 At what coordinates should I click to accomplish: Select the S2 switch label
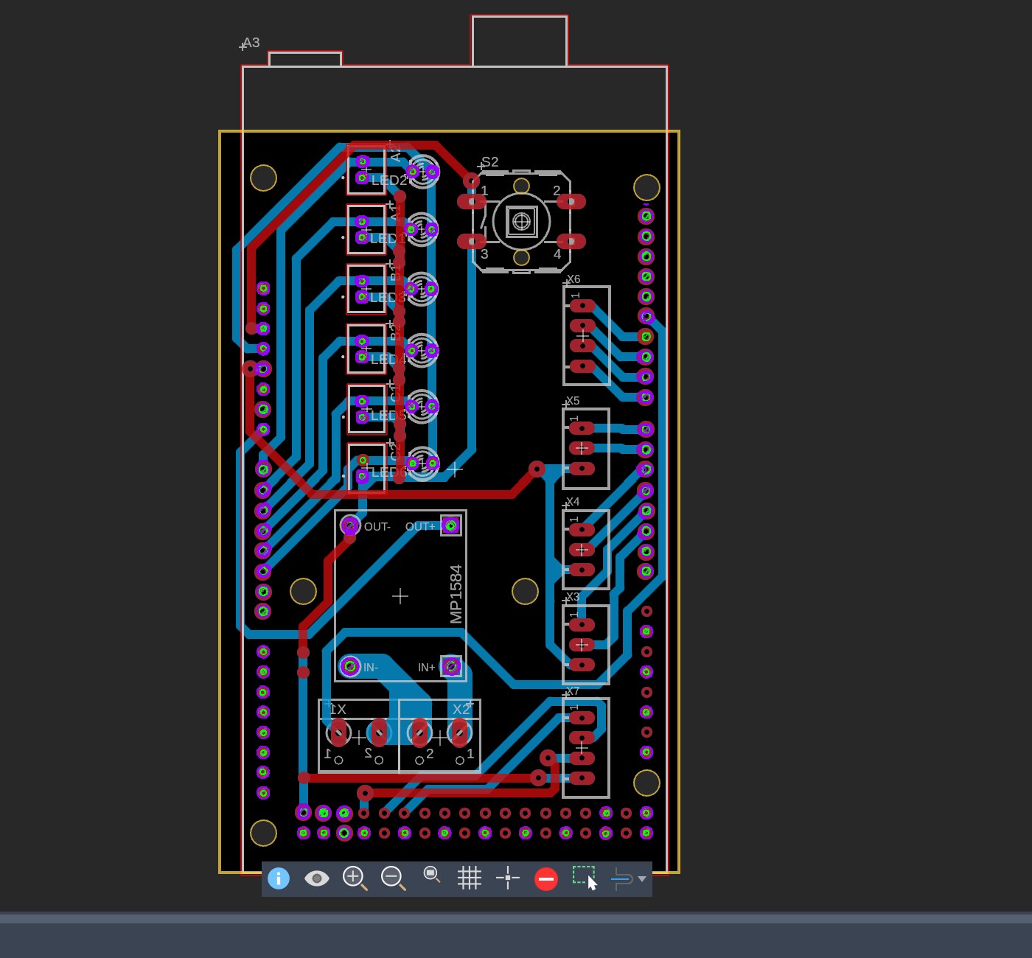(x=490, y=162)
